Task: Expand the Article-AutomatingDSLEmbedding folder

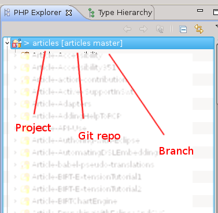Action: tap(16, 152)
